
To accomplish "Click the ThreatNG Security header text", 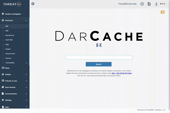I will coord(127,4).
